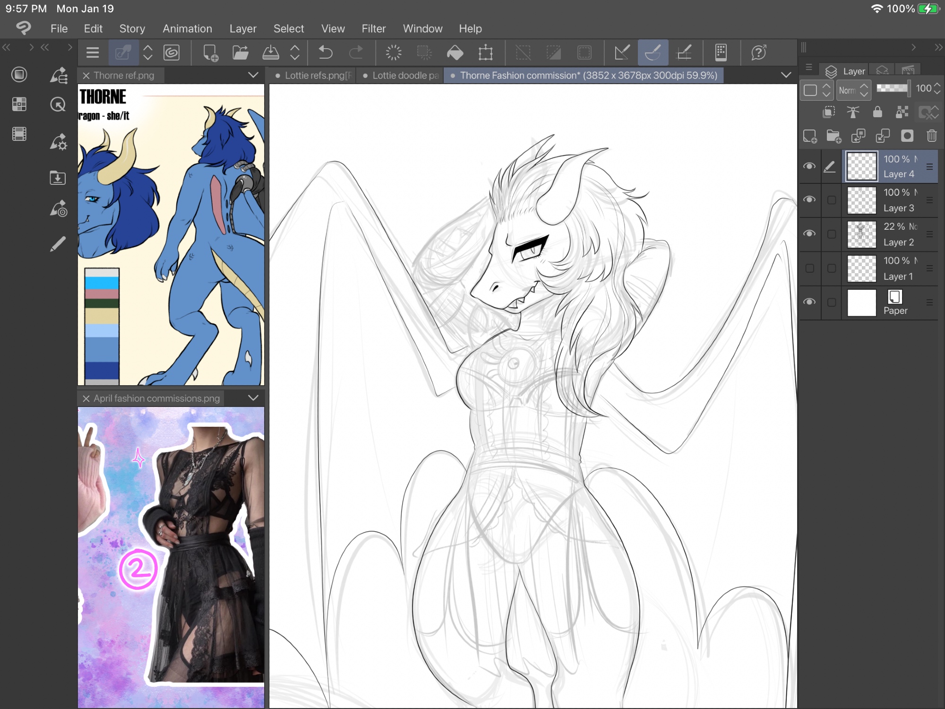Click the Open file folder icon
The image size is (945, 709).
(x=241, y=52)
